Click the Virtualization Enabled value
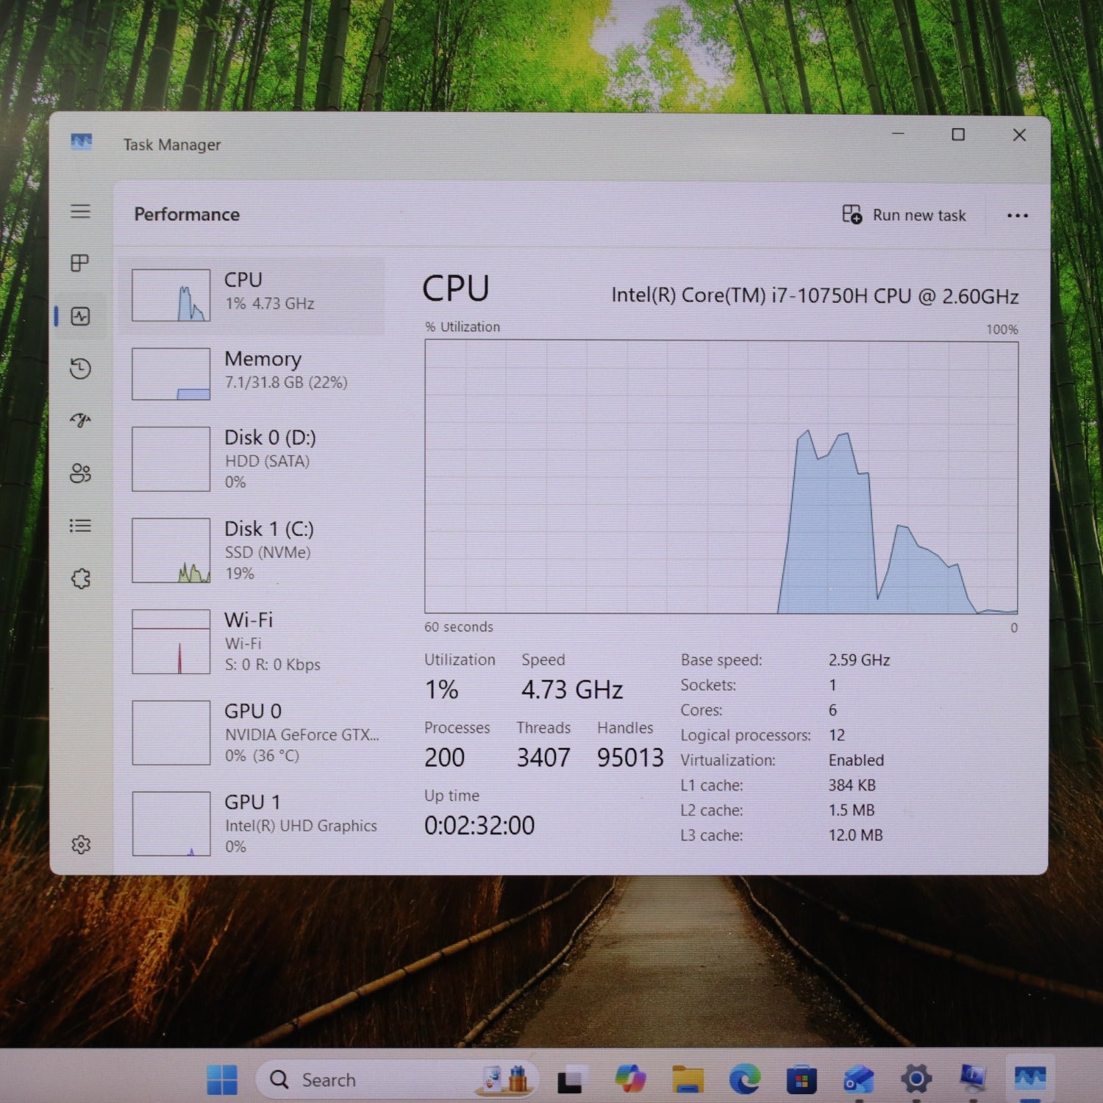The width and height of the screenshot is (1103, 1103). coord(856,760)
